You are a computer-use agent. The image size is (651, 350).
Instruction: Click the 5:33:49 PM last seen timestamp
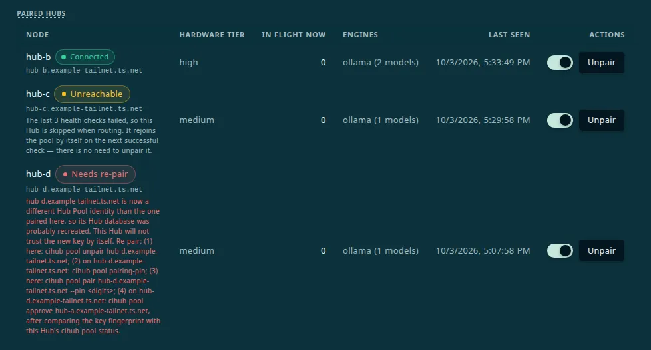click(483, 63)
